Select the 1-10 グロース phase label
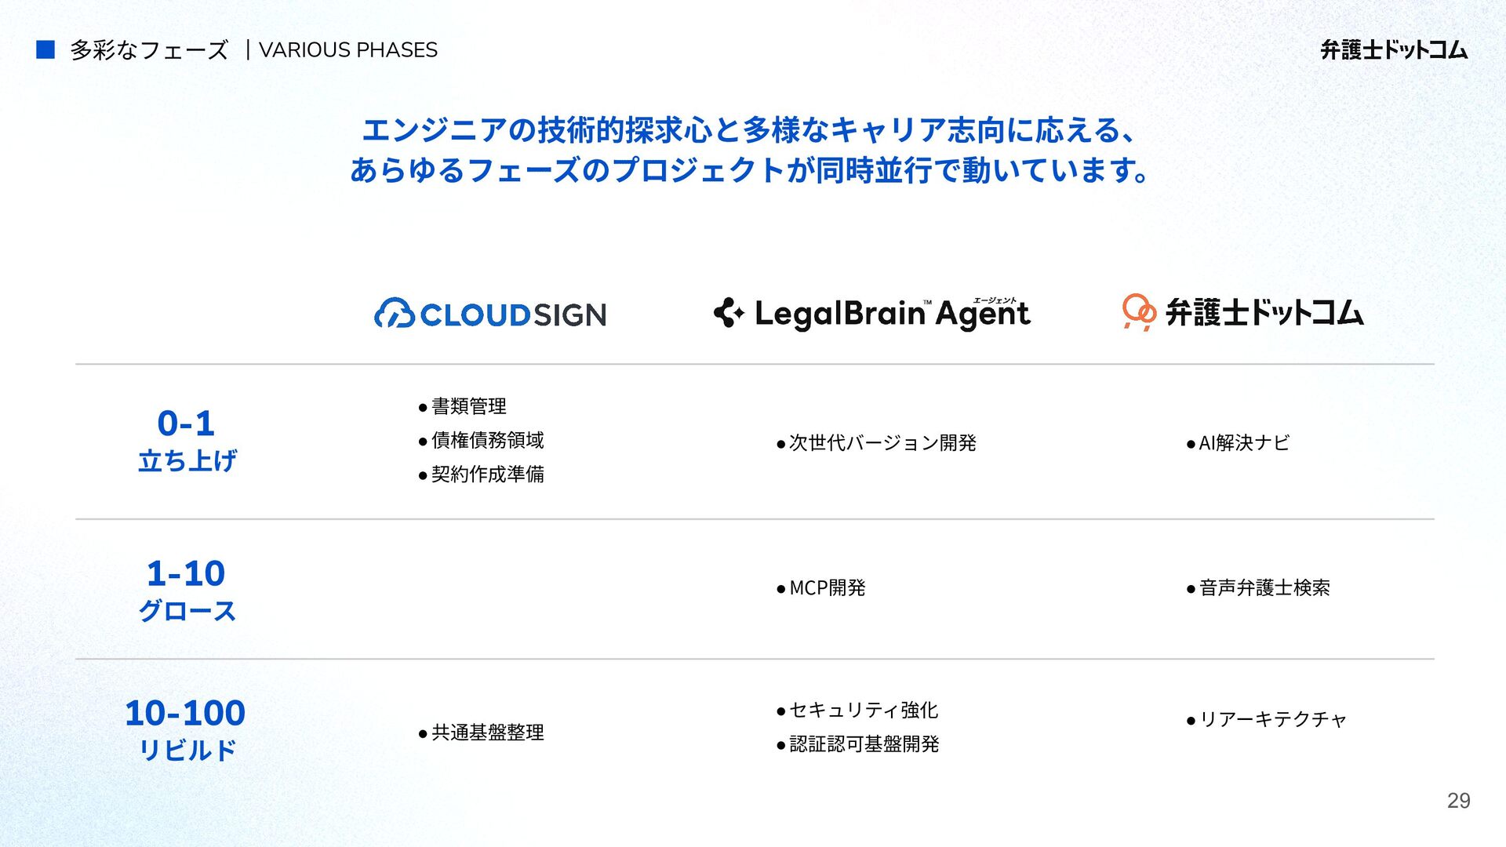The image size is (1506, 847). click(187, 590)
